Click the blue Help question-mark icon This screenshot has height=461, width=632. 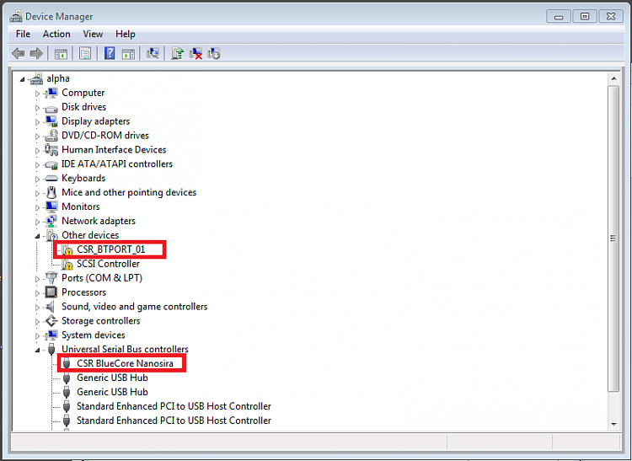coord(110,53)
